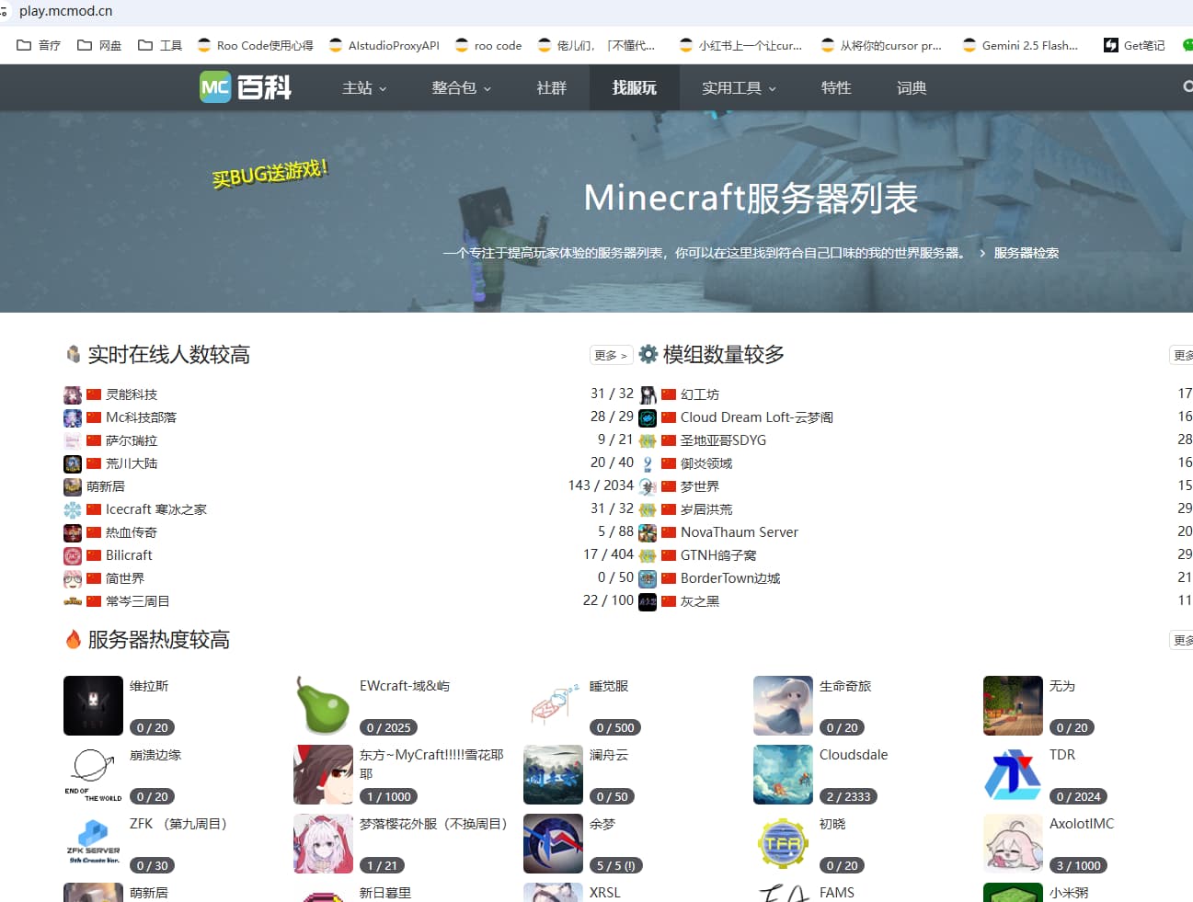This screenshot has height=902, width=1193.
Task: Click the 服务器检索 link
Action: coord(1026,253)
